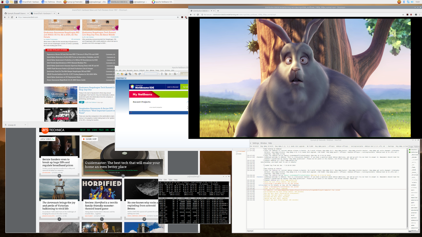Click the Bluetooth icon in system tray
The image size is (422, 237).
click(404, 2)
